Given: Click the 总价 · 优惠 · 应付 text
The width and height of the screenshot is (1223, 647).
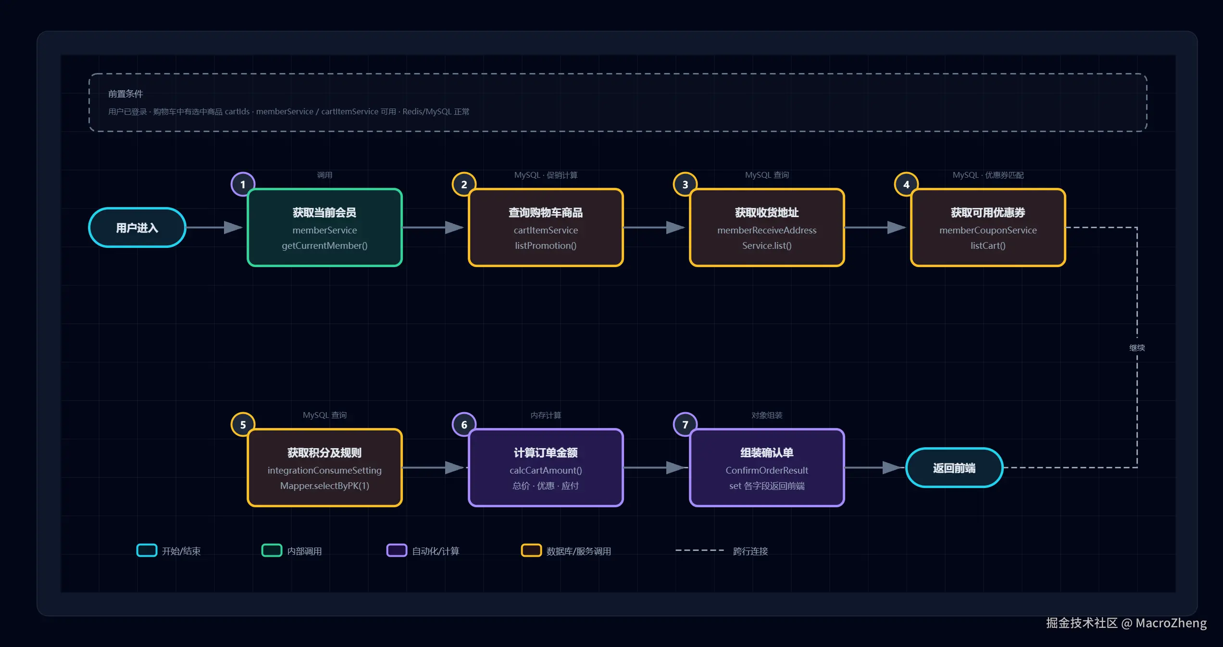Looking at the screenshot, I should point(546,486).
